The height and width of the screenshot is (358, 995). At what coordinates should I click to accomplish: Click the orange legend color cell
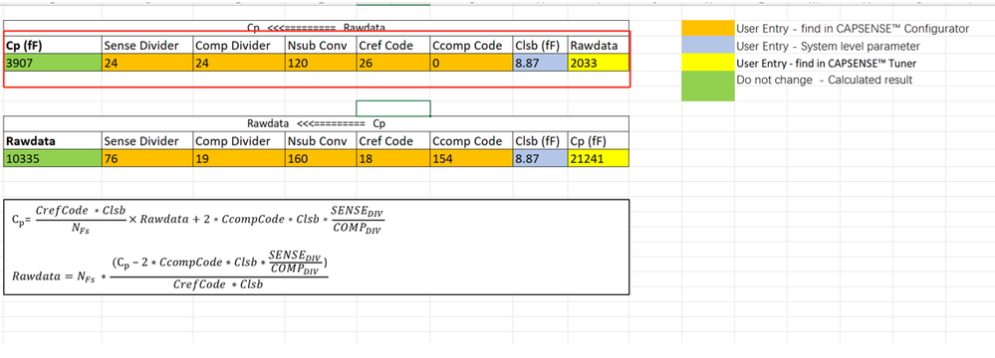[x=707, y=29]
